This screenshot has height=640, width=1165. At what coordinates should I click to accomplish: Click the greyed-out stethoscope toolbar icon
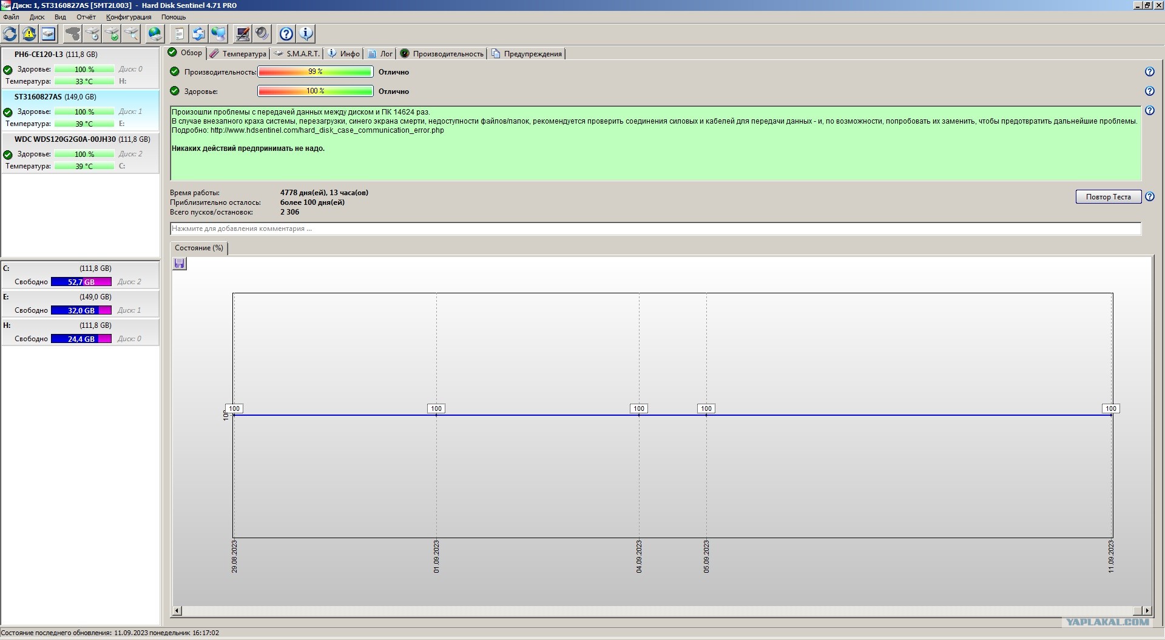click(73, 34)
